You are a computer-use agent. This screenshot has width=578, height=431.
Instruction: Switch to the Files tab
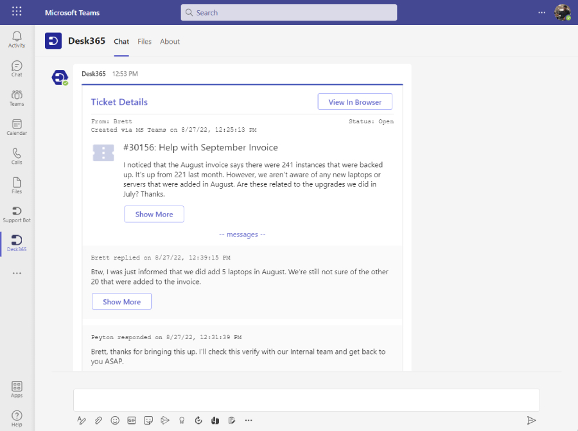click(144, 42)
